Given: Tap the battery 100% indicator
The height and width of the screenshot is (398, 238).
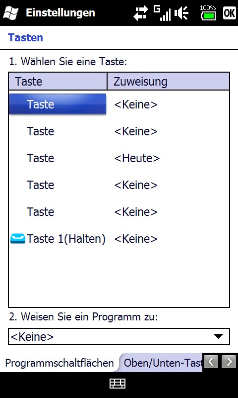Looking at the screenshot, I should click(208, 13).
